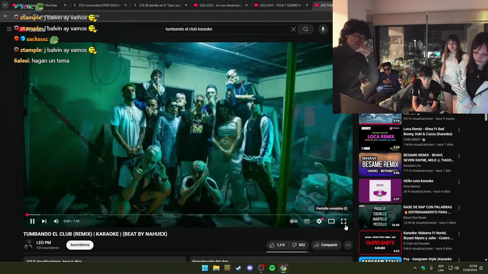Screen dimensions: 488x274
Task: Go back with browser back arrow
Action: [x=5, y=16]
